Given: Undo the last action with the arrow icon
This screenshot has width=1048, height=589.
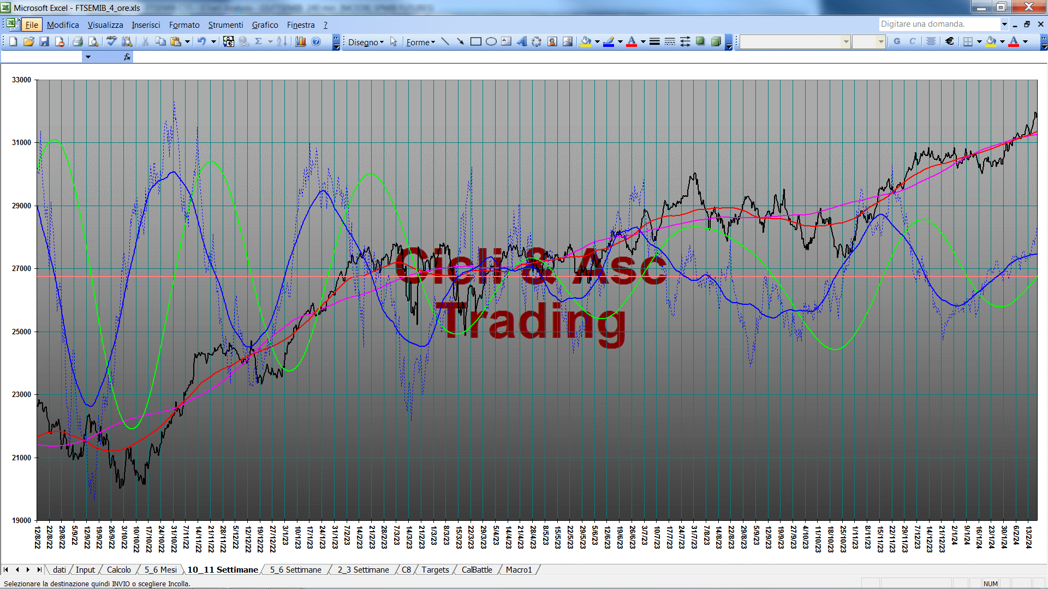Looking at the screenshot, I should pos(201,41).
